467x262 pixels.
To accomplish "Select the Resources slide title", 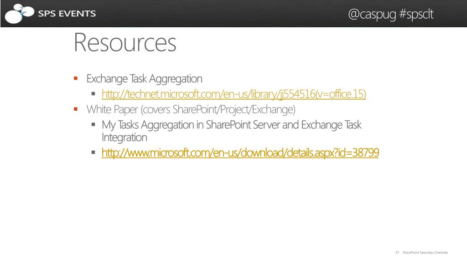I will [x=125, y=43].
